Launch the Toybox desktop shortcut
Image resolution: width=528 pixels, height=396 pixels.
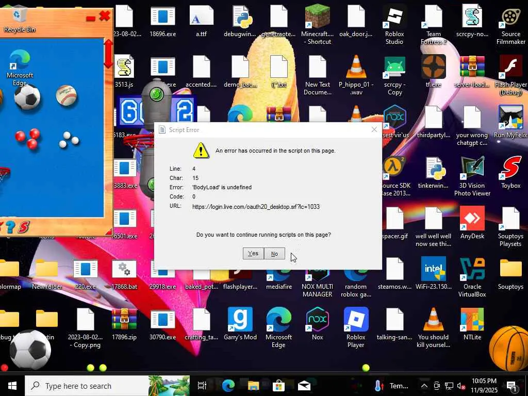[x=511, y=172]
